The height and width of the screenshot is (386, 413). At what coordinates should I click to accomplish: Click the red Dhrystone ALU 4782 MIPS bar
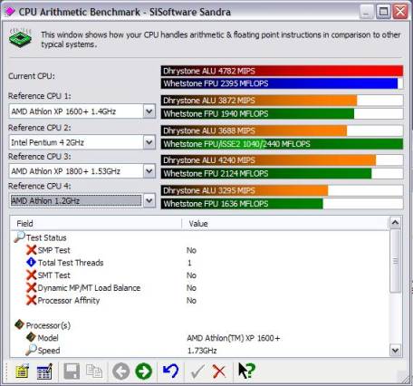point(282,71)
